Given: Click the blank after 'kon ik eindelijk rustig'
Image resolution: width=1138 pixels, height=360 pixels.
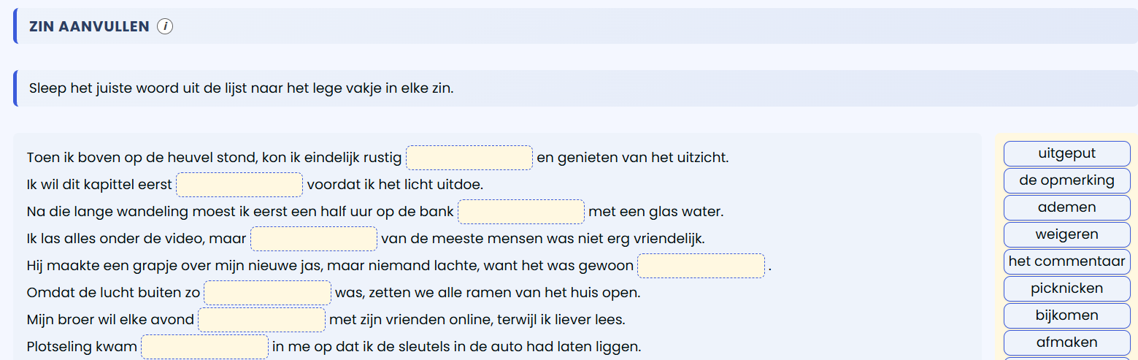Looking at the screenshot, I should coord(469,158).
